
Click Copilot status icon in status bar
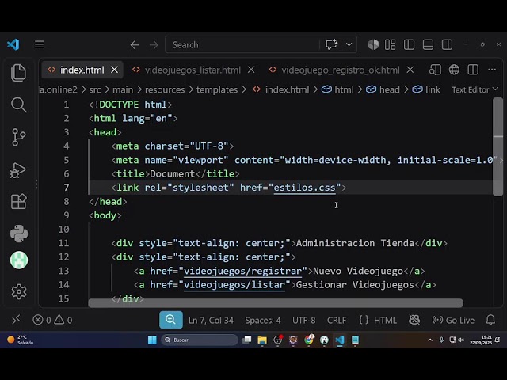click(414, 320)
